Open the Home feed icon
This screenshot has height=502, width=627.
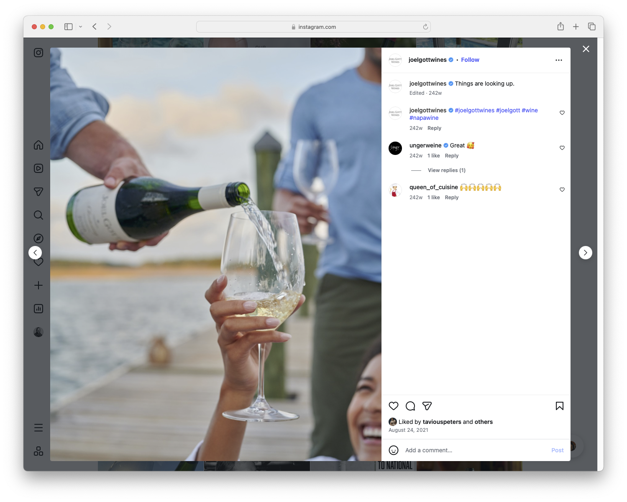38,145
